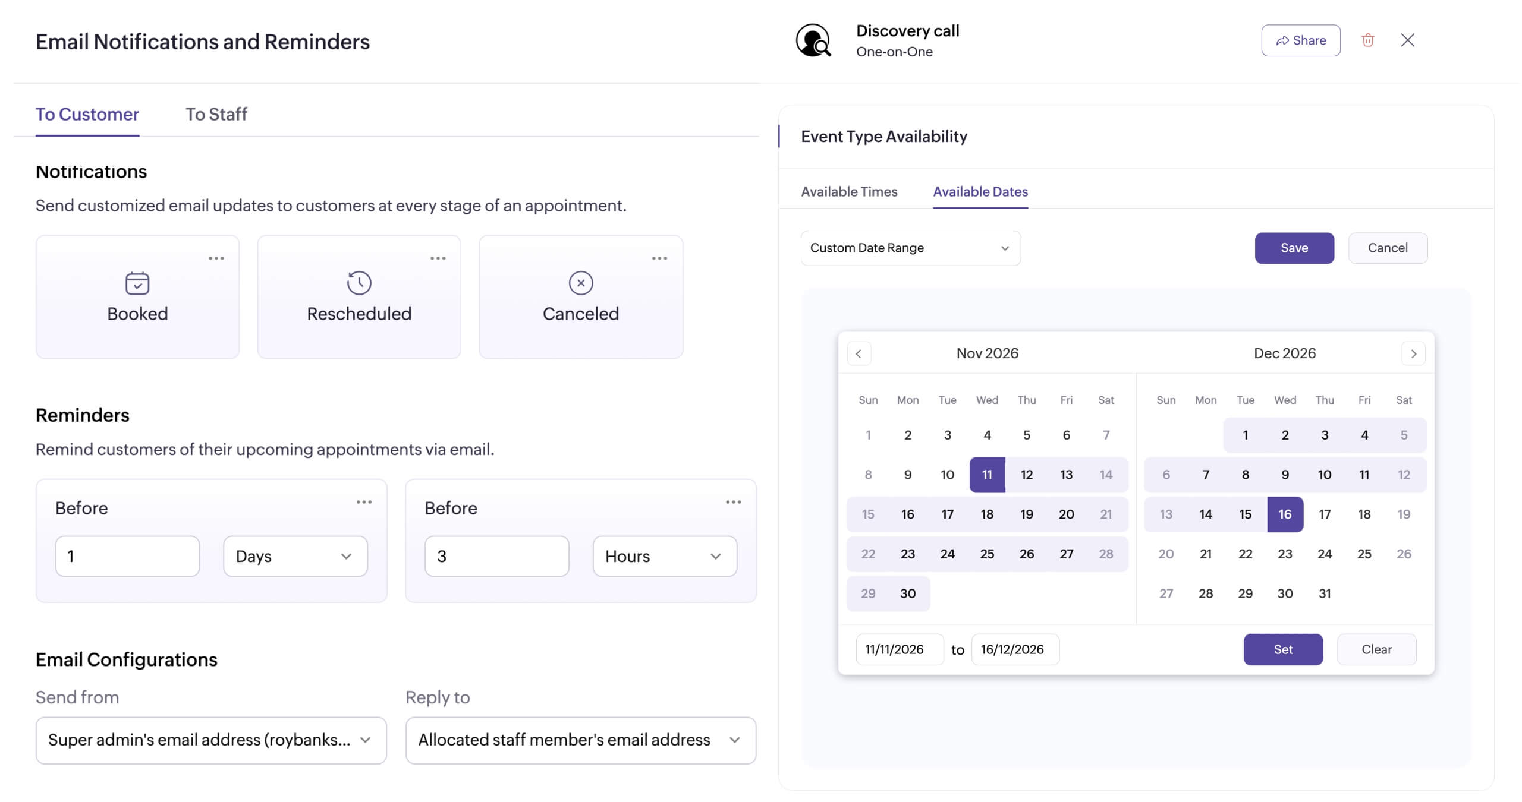Viewport: 1522px width, 802px height.
Task: Click the Booked calendar icon
Action: click(x=137, y=283)
